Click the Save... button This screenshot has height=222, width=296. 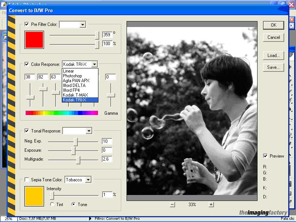pyautogui.click(x=273, y=67)
